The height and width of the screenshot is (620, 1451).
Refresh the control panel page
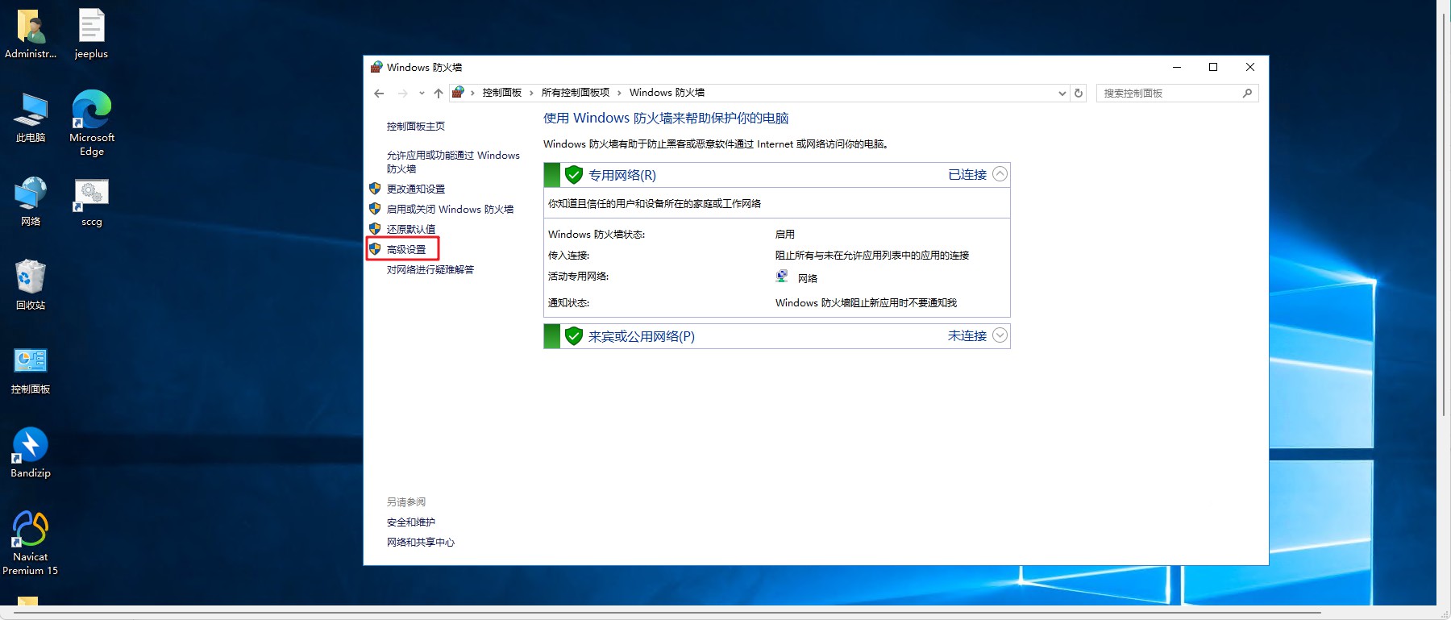pyautogui.click(x=1079, y=94)
